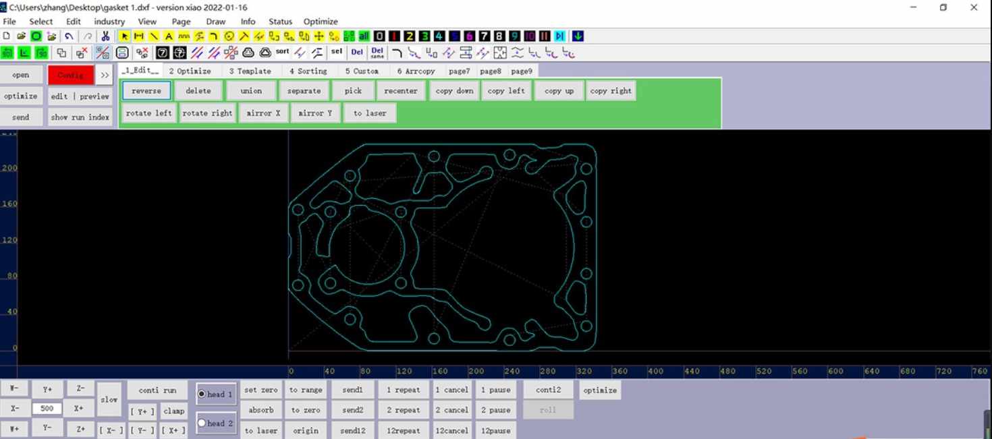This screenshot has height=439, width=992.
Task: Click the green 'all' layers icon
Action: coord(364,36)
